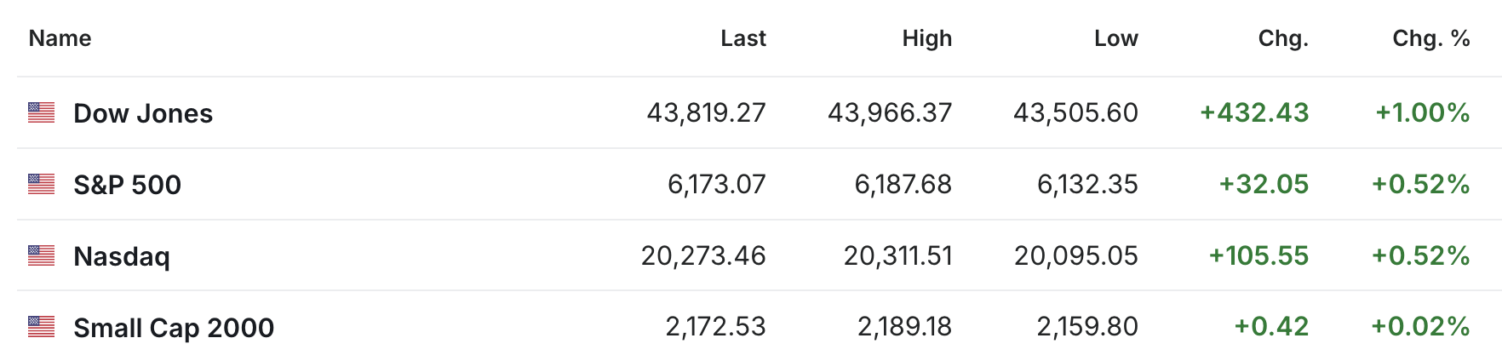The image size is (1502, 361).
Task: Click the US flag beside Nasdaq
Action: coord(41,255)
